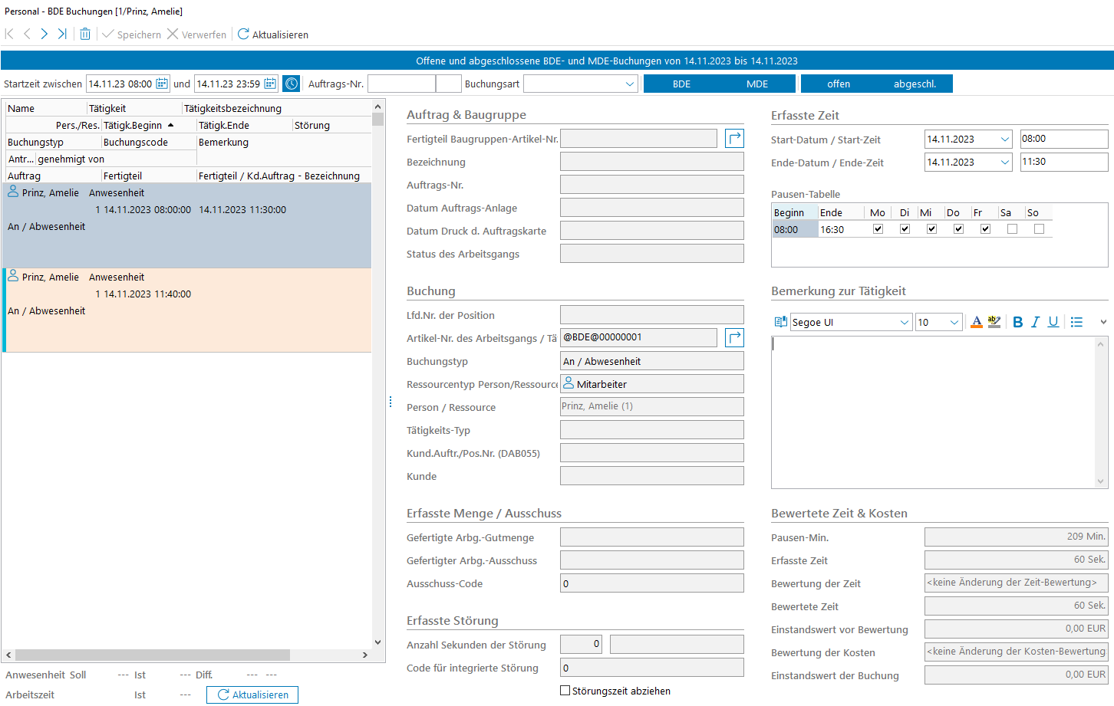Click the bottom Aktualisieren button
This screenshot has width=1114, height=706.
(252, 695)
